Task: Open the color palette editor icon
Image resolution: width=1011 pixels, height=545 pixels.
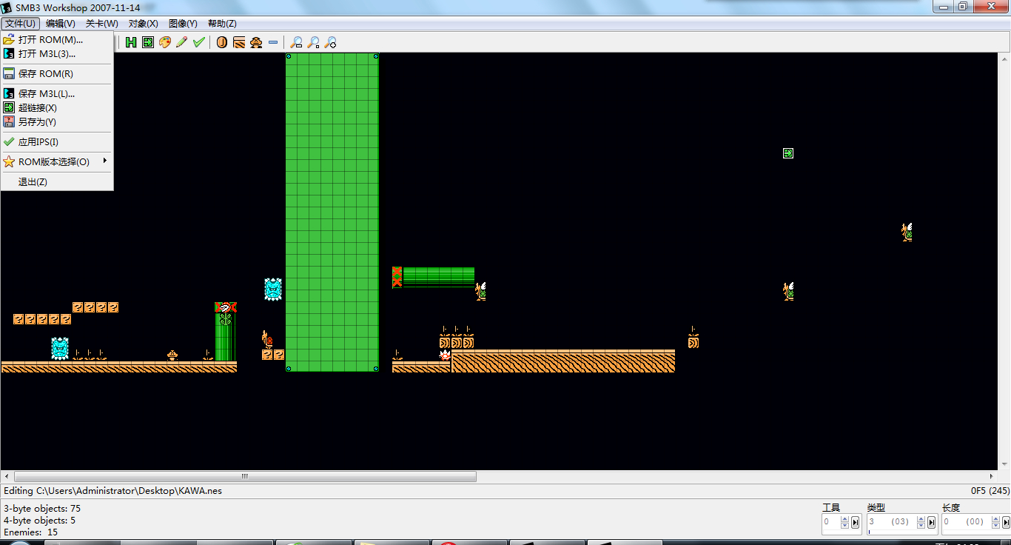Action: 165,42
